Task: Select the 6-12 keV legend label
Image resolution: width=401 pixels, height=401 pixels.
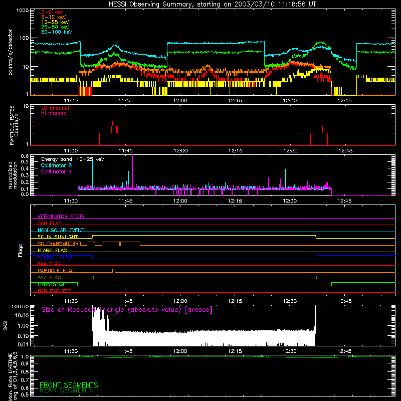Action: (54, 17)
